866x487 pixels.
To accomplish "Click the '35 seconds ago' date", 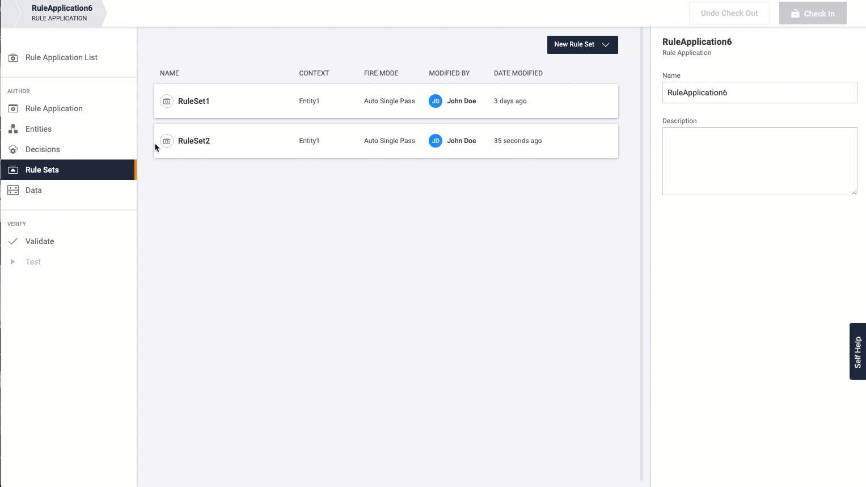I will tap(518, 141).
